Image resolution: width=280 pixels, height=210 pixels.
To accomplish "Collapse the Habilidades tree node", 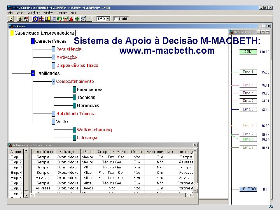I will click(33, 73).
